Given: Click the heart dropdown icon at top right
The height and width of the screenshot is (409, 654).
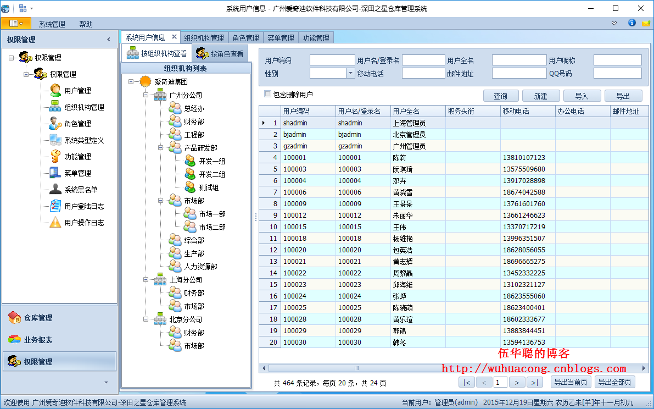Looking at the screenshot, I should click(614, 24).
